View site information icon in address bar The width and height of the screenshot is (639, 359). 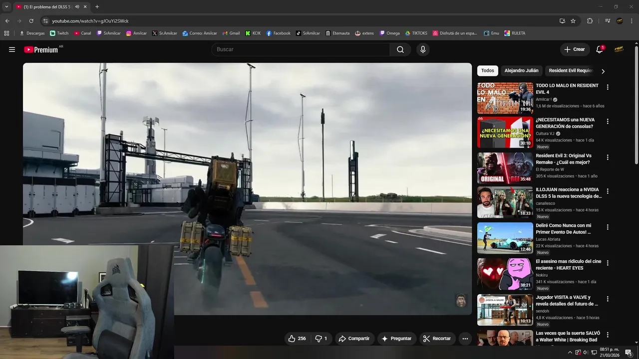pyautogui.click(x=45, y=21)
